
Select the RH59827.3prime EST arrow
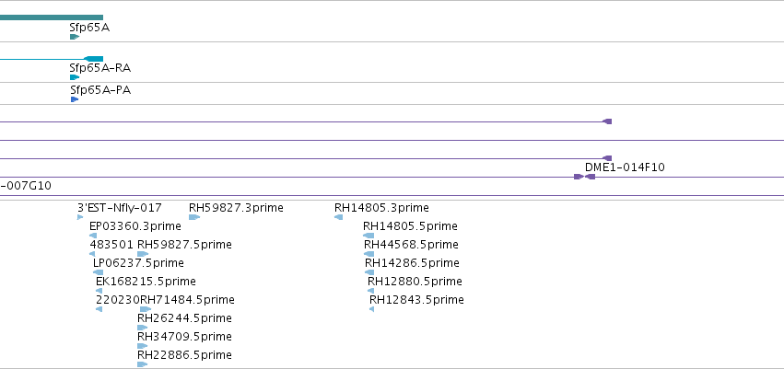194,217
